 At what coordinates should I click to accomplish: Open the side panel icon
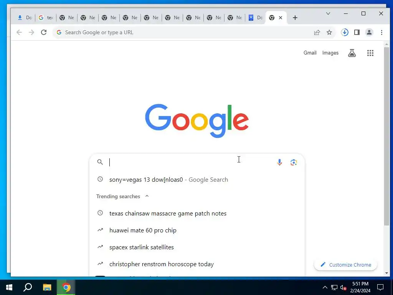357,32
